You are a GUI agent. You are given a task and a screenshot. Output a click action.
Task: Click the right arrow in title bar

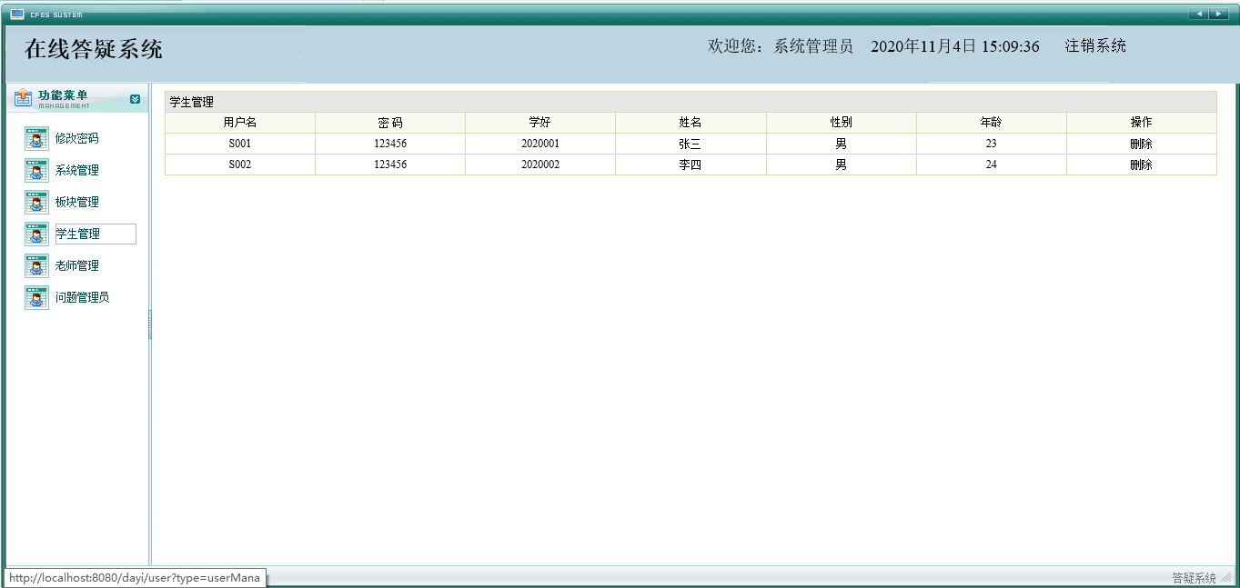tap(1218, 14)
